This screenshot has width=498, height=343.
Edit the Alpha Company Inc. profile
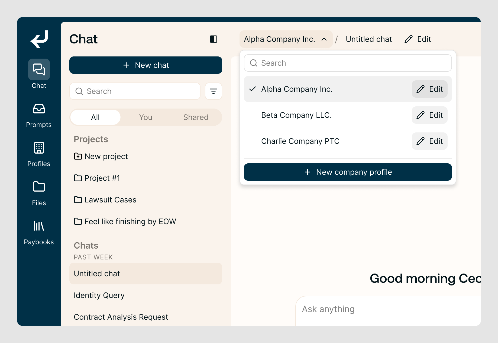[430, 89]
